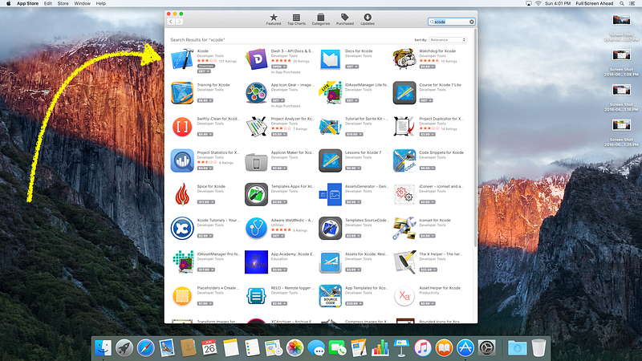This screenshot has height=361, width=642.
Task: Open the Project Duplicator for Xcode icon
Action: [404, 127]
